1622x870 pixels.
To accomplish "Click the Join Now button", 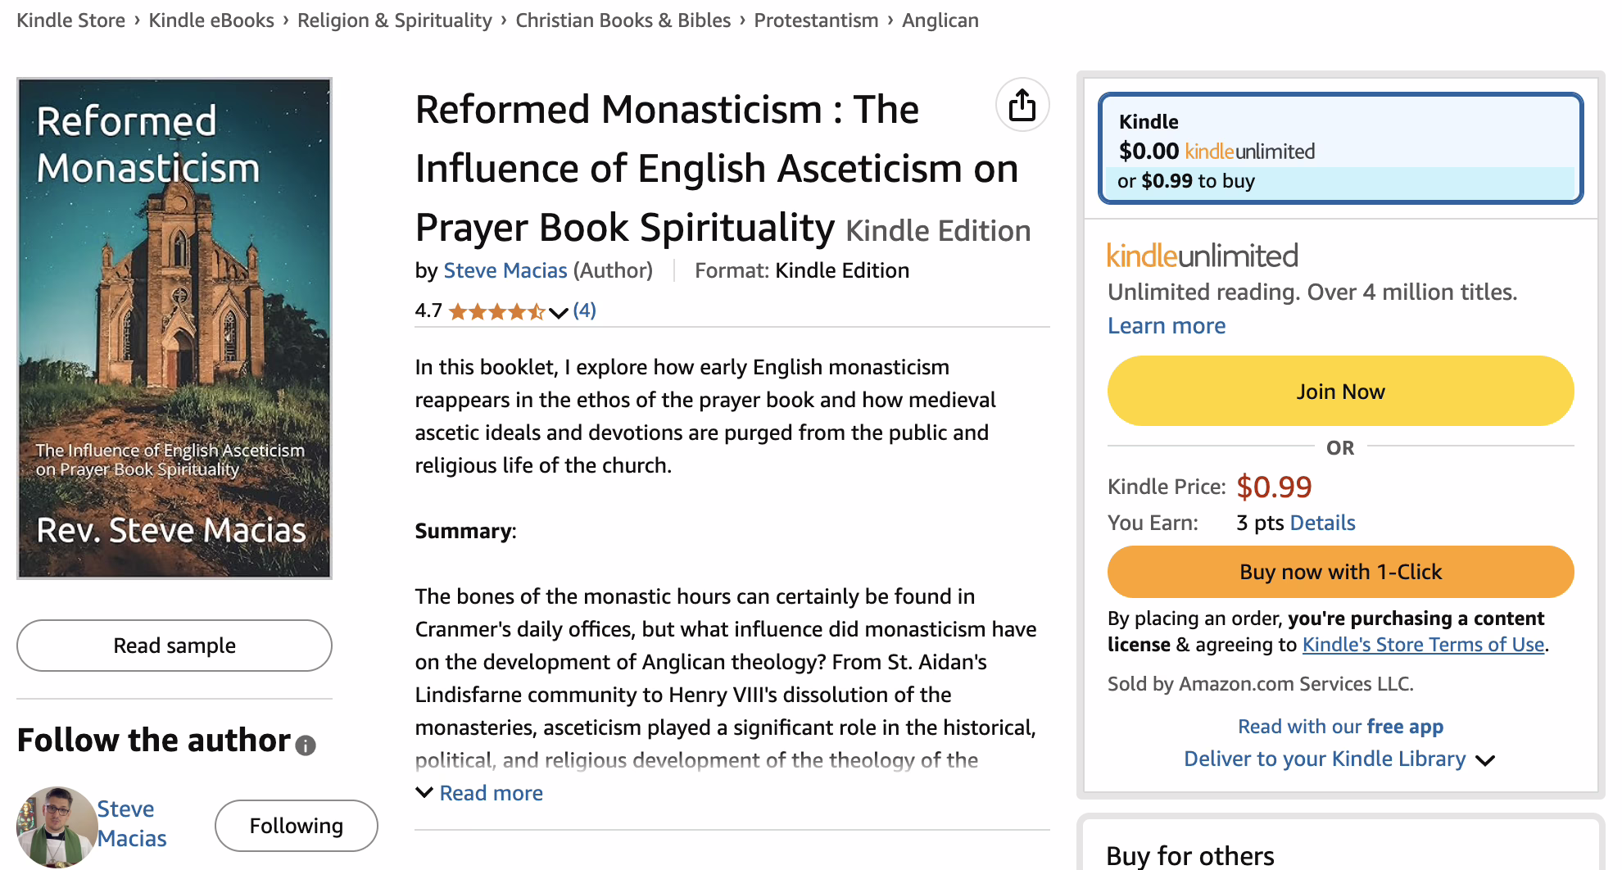I will [1340, 391].
